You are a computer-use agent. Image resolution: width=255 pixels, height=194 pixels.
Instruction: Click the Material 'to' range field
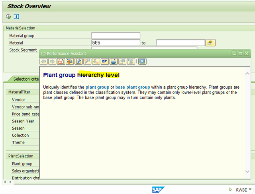click(180, 43)
